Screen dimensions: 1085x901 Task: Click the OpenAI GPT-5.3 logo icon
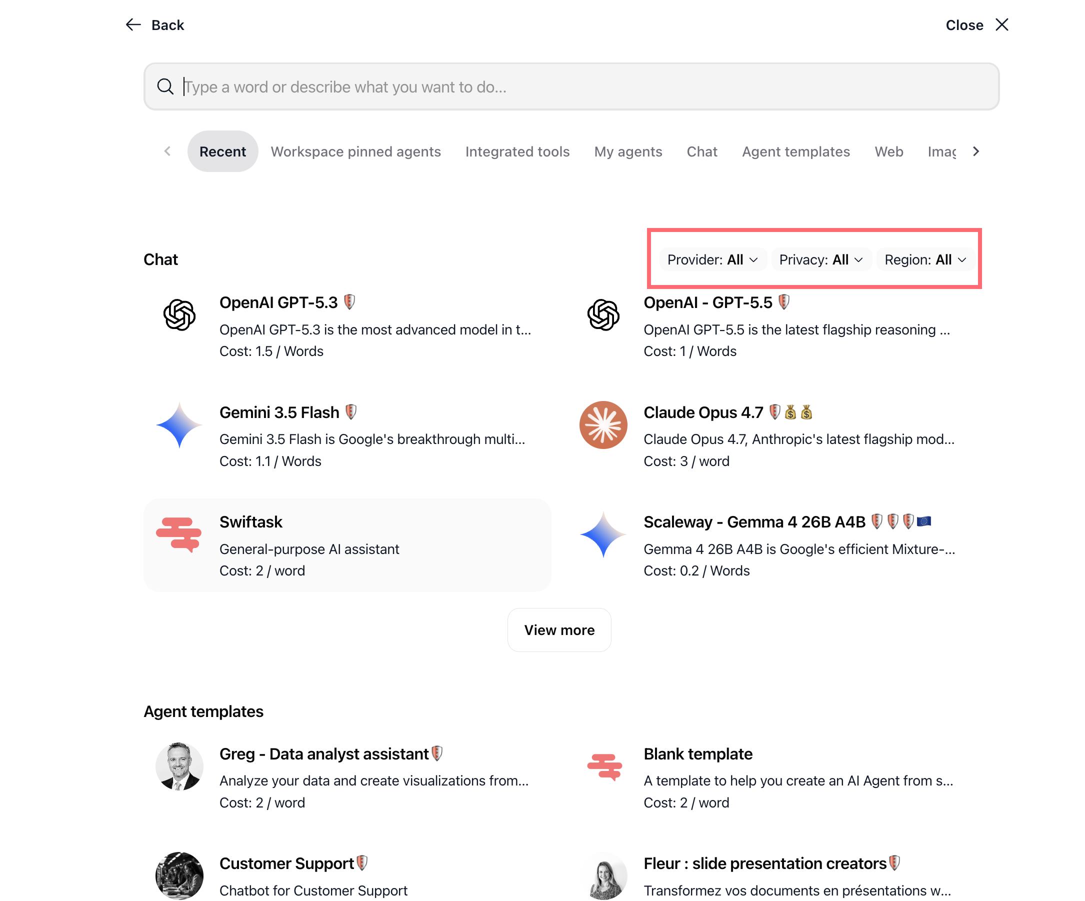tap(179, 314)
